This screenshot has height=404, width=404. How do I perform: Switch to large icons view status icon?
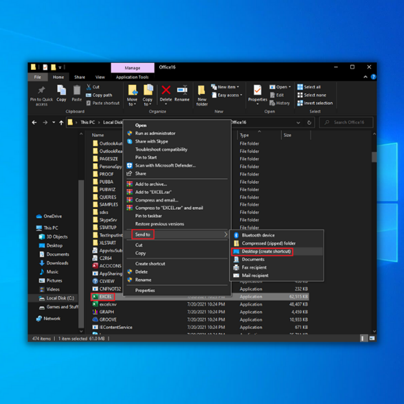pos(372,339)
